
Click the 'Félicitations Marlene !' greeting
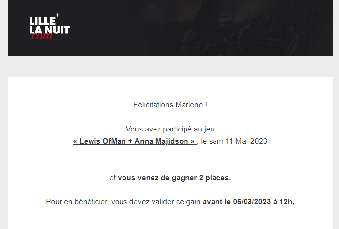click(x=170, y=104)
